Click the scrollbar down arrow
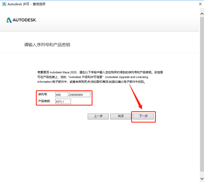This screenshot has height=182, width=204. click(x=202, y=179)
